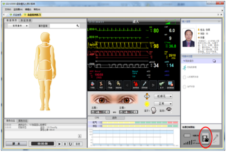Open the 急救案例练习 tab
Viewport: 226px width, 152px height.
tap(33, 15)
